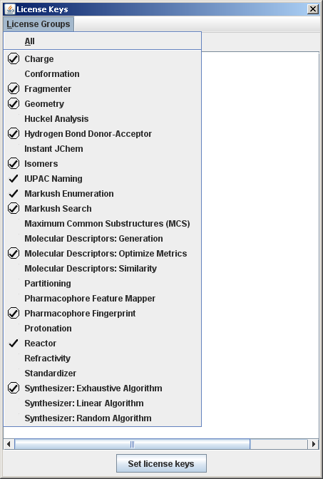Deselect Markush Enumeration item

pos(103,194)
